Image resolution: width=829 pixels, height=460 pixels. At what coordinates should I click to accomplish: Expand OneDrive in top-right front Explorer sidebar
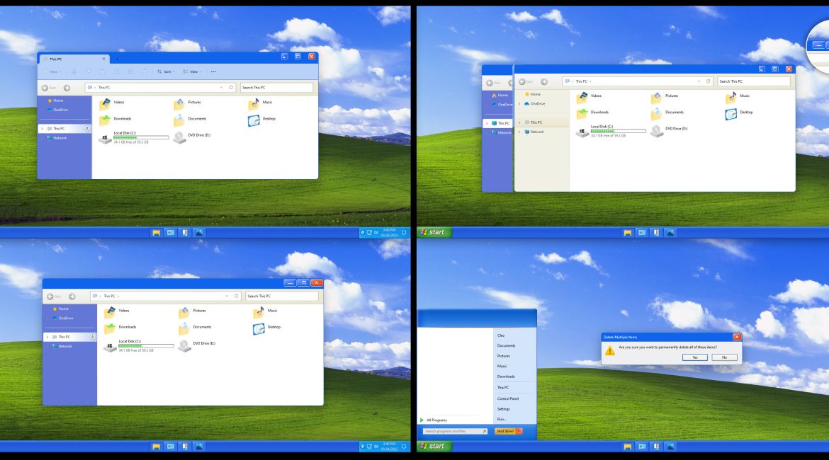tap(519, 104)
